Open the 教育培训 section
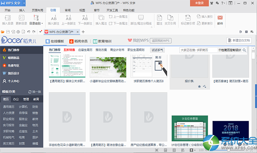This screenshot has height=153, width=257. 102,41
